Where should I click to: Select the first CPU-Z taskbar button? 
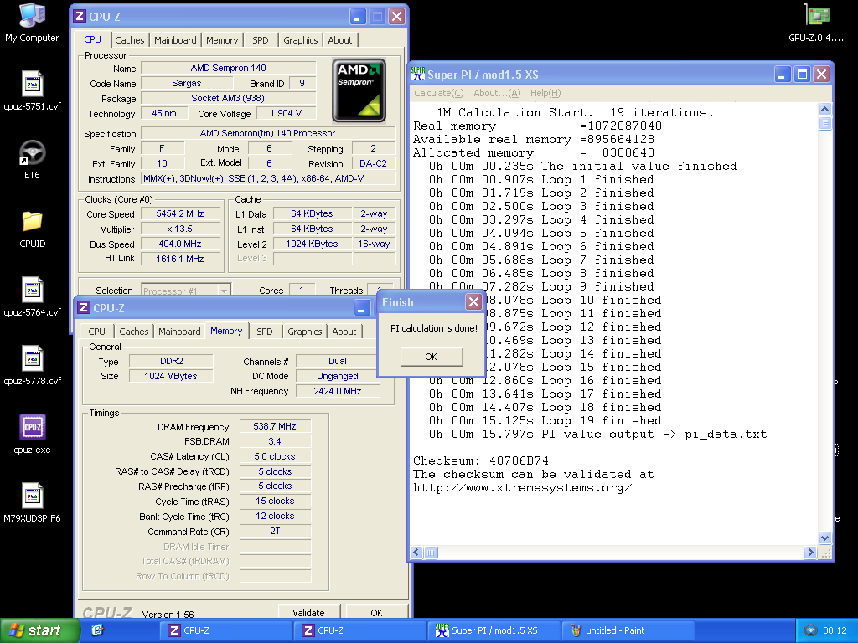(226, 630)
